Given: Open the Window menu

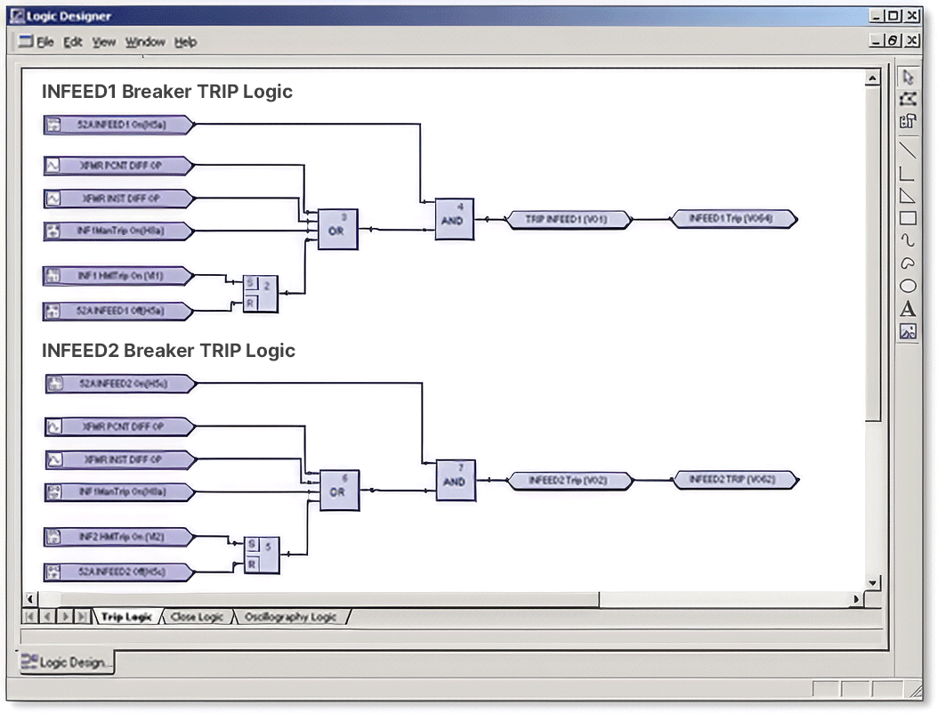Looking at the screenshot, I should click(x=145, y=42).
